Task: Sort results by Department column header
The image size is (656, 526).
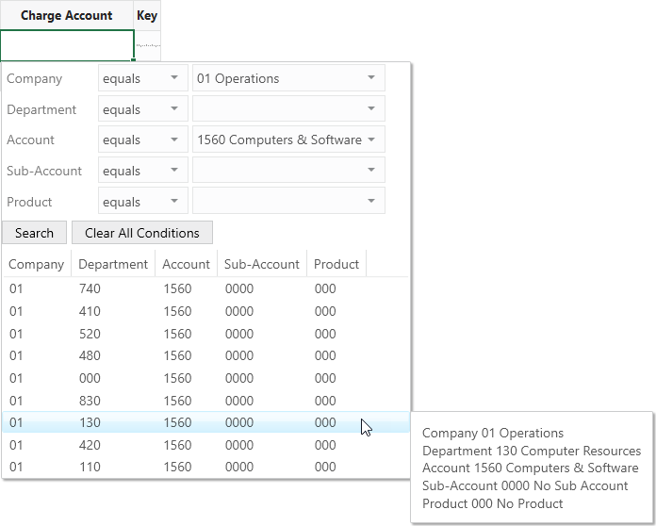Action: tap(113, 264)
